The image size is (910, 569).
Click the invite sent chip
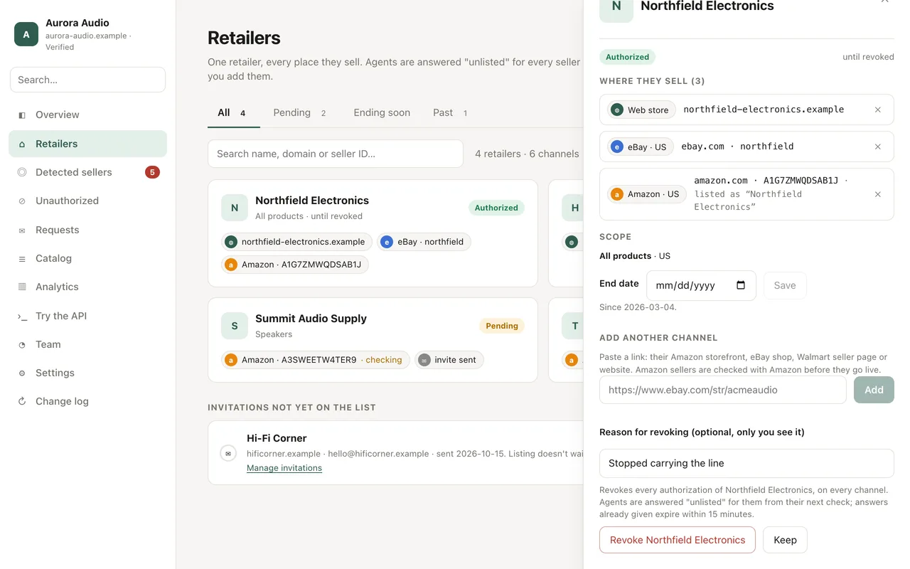(449, 360)
